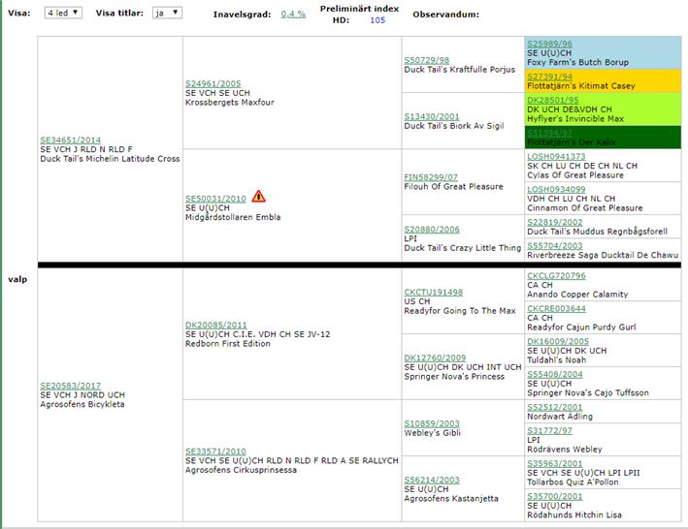Select the name Filouh Of Great Pleasure
This screenshot has height=529, width=688.
[453, 187]
